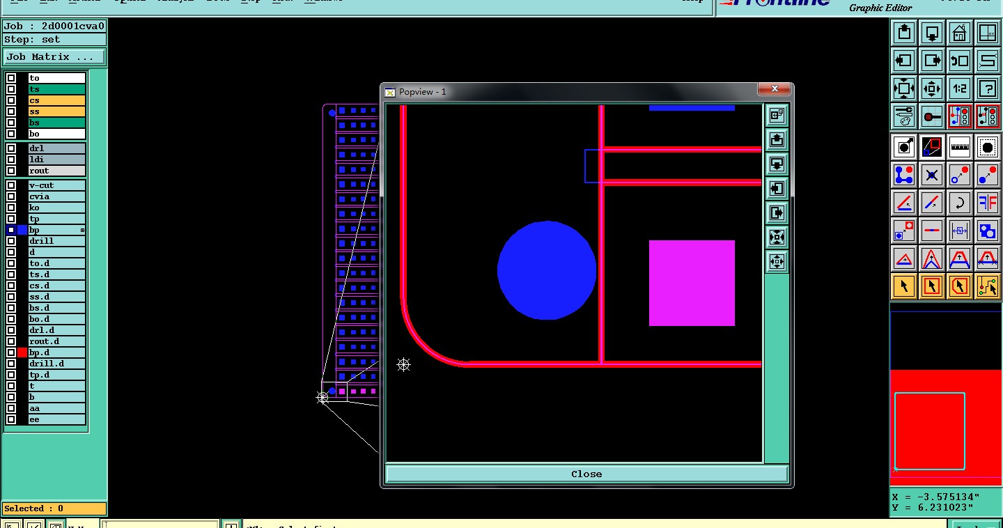Click top Popview window-swap icon
1003x528 pixels.
(x=777, y=115)
